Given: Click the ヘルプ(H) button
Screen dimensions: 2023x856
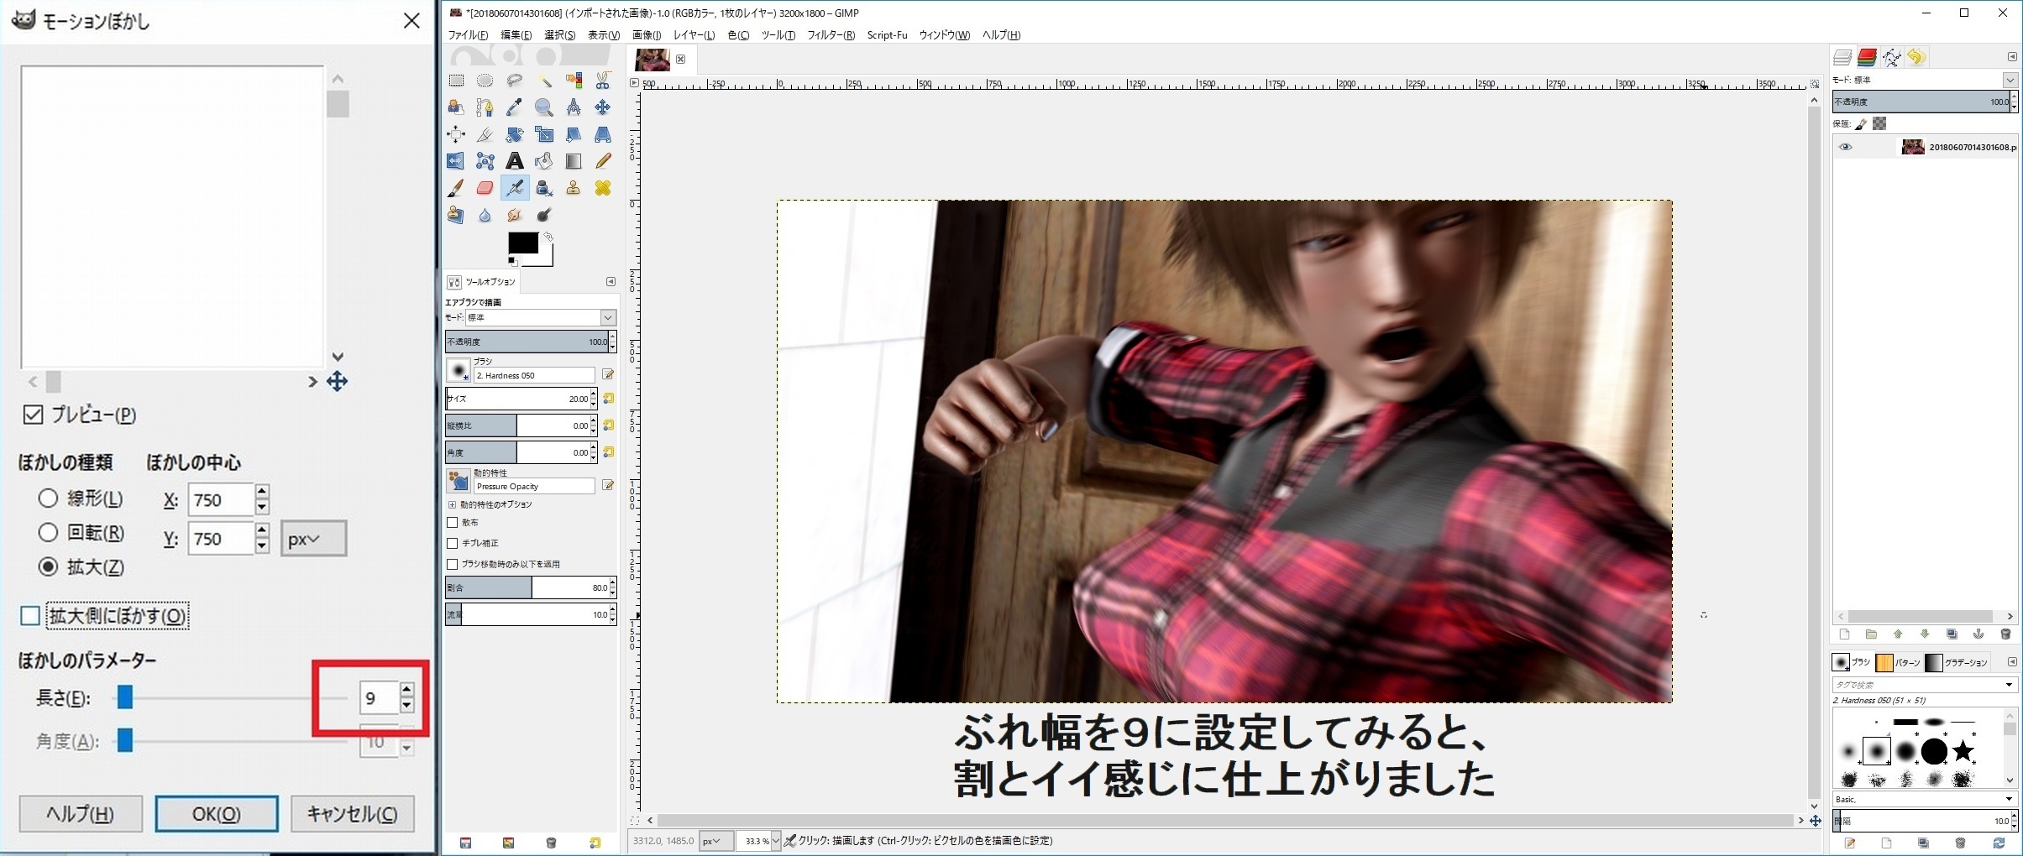Looking at the screenshot, I should point(81,814).
